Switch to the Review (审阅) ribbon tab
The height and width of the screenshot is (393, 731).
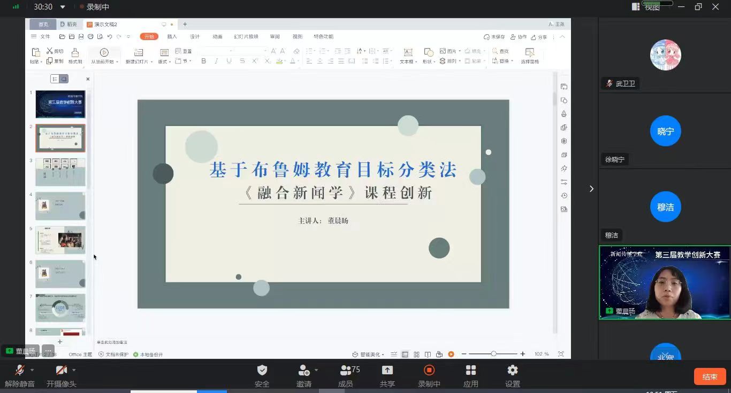click(275, 37)
